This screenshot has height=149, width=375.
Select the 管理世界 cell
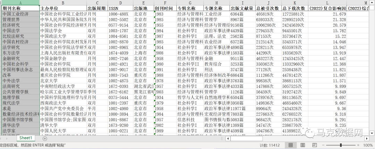pos(20,19)
